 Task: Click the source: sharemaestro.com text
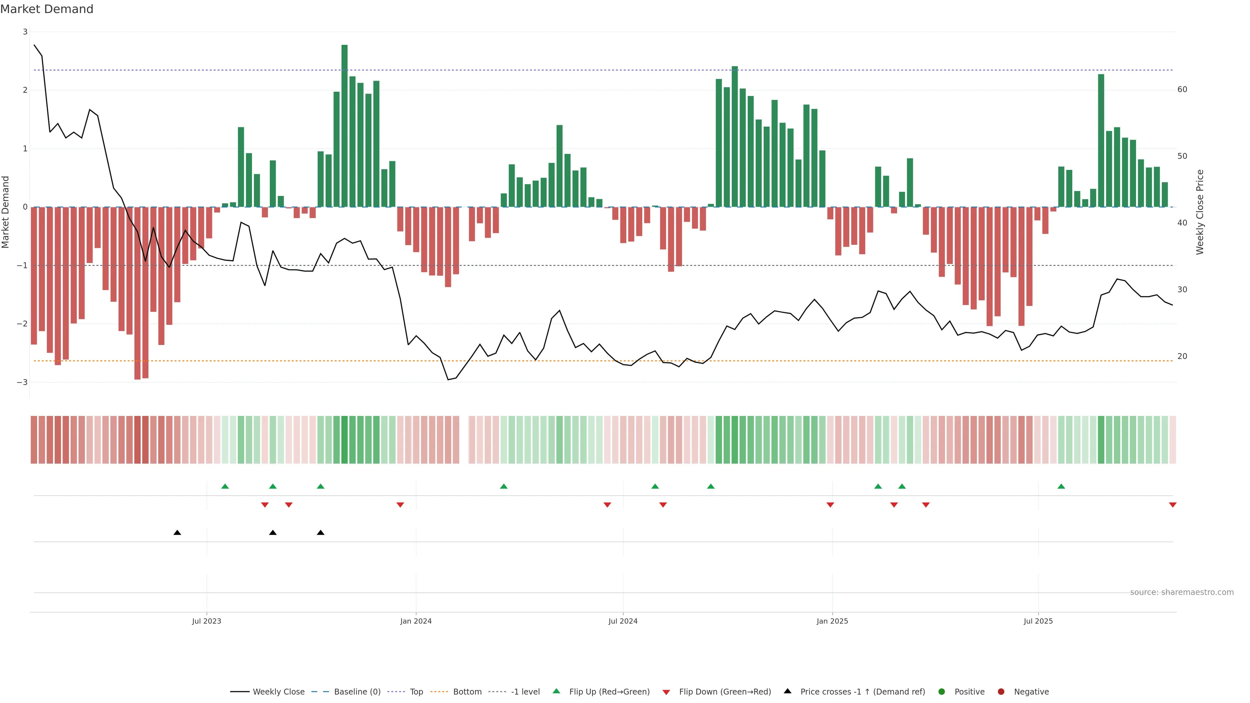pos(1182,592)
